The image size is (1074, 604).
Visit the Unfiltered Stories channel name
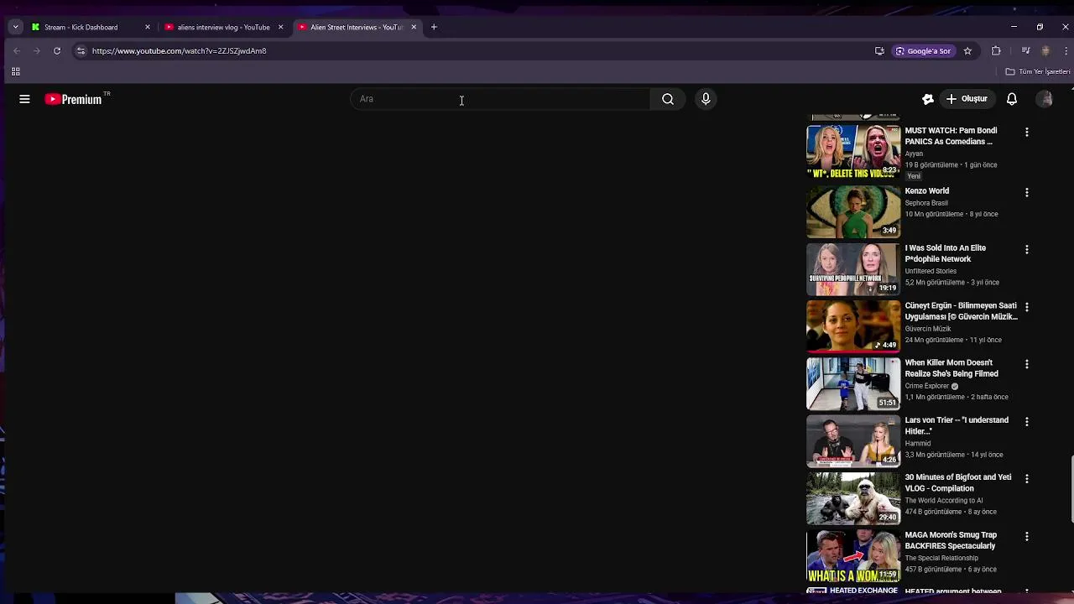[x=931, y=271]
